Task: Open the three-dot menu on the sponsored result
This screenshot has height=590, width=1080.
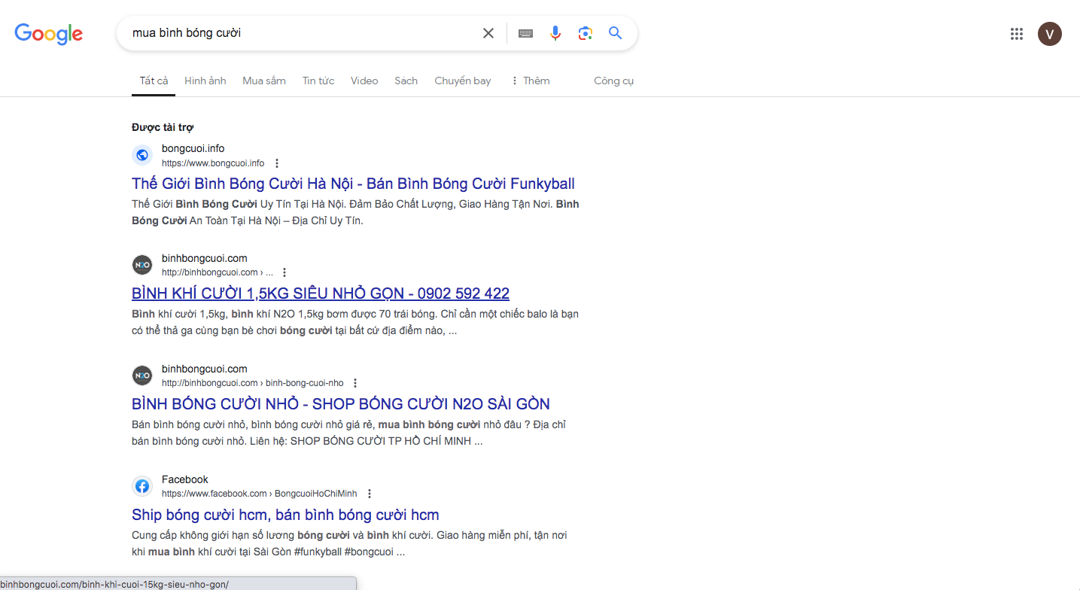Action: [x=276, y=163]
